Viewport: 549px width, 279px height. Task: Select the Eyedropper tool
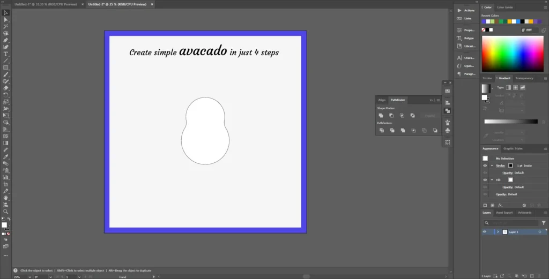coord(5,156)
